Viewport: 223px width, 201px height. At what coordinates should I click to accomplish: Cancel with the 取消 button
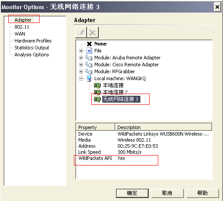pyautogui.click(x=167, y=193)
